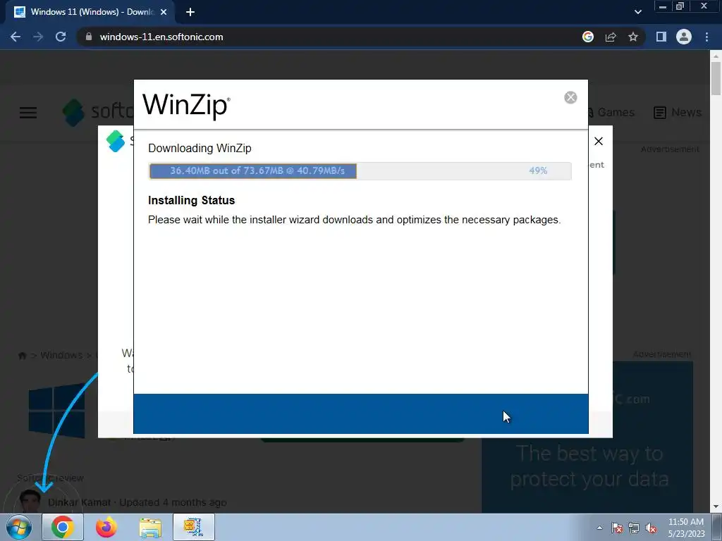
Task: Open the taskbar clock and date
Action: click(686, 528)
